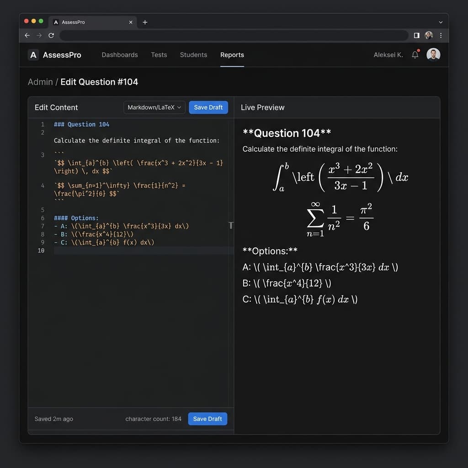Open the Students section
Image resolution: width=468 pixels, height=468 pixels.
[193, 55]
